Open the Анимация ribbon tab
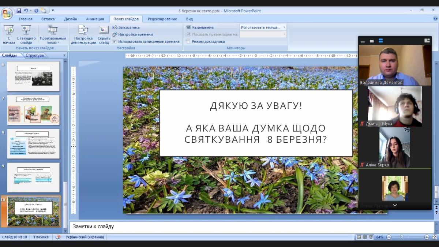The image size is (439, 247). (x=95, y=19)
